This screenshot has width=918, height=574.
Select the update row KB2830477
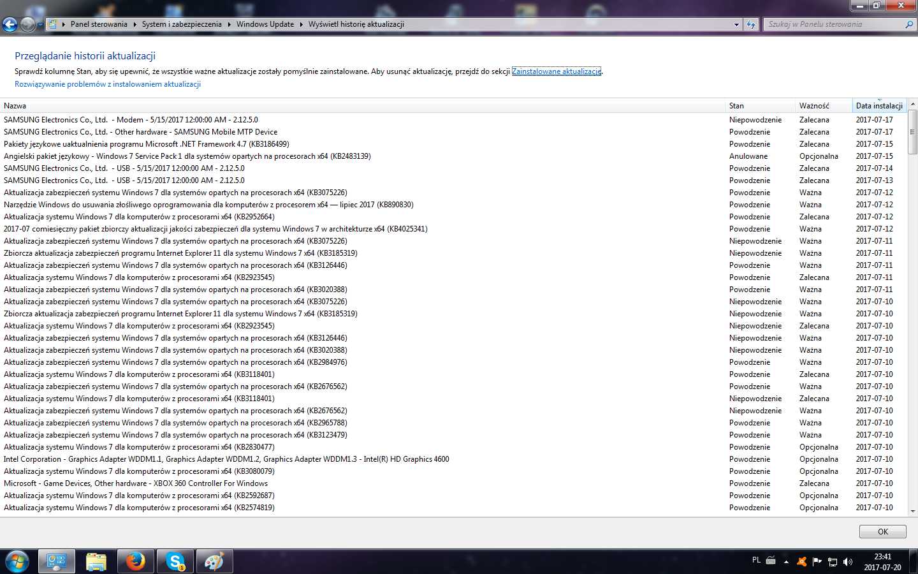click(x=453, y=447)
